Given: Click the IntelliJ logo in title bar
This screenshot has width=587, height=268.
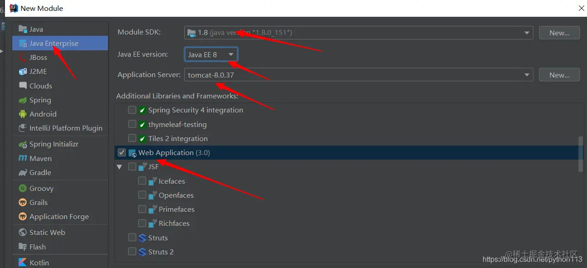Looking at the screenshot, I should coord(14,8).
